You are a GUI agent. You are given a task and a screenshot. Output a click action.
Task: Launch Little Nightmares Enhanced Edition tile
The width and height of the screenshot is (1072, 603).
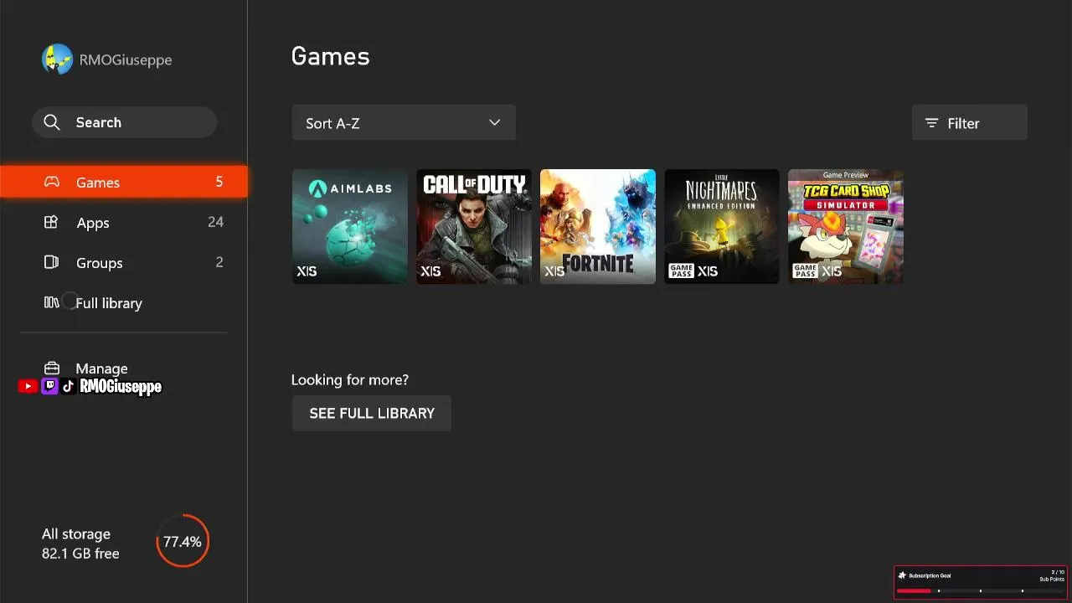point(722,226)
